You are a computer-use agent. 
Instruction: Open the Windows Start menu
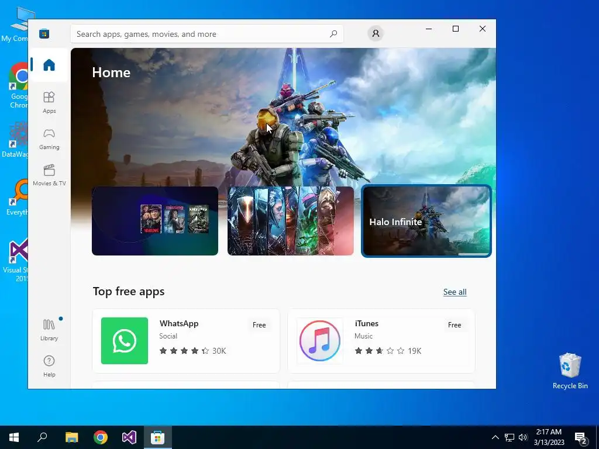14,437
